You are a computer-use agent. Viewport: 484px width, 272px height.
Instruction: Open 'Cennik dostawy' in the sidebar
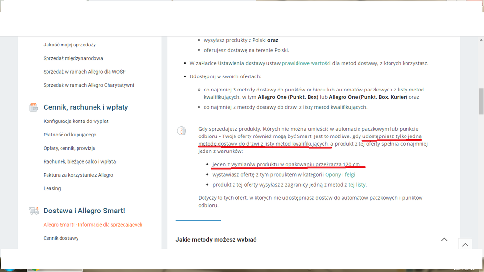pyautogui.click(x=61, y=238)
